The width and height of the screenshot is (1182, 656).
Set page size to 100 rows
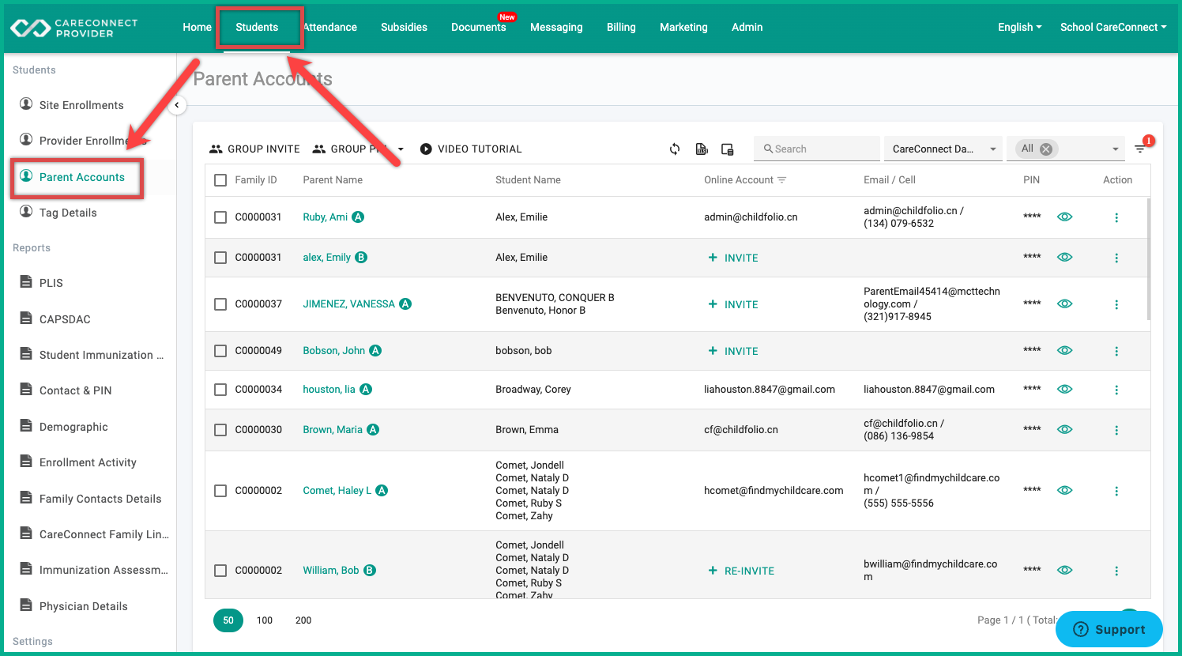click(x=265, y=620)
